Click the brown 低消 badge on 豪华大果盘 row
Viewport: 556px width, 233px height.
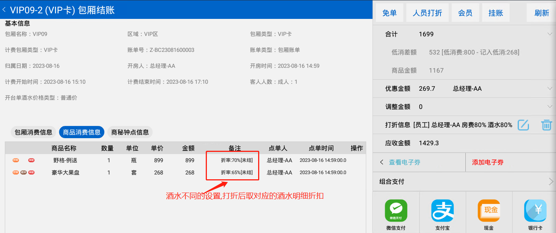click(x=23, y=172)
